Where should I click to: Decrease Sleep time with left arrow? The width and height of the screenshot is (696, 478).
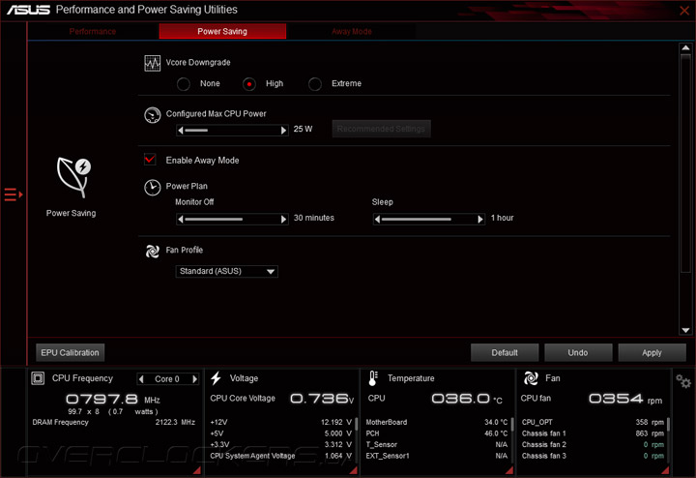377,219
